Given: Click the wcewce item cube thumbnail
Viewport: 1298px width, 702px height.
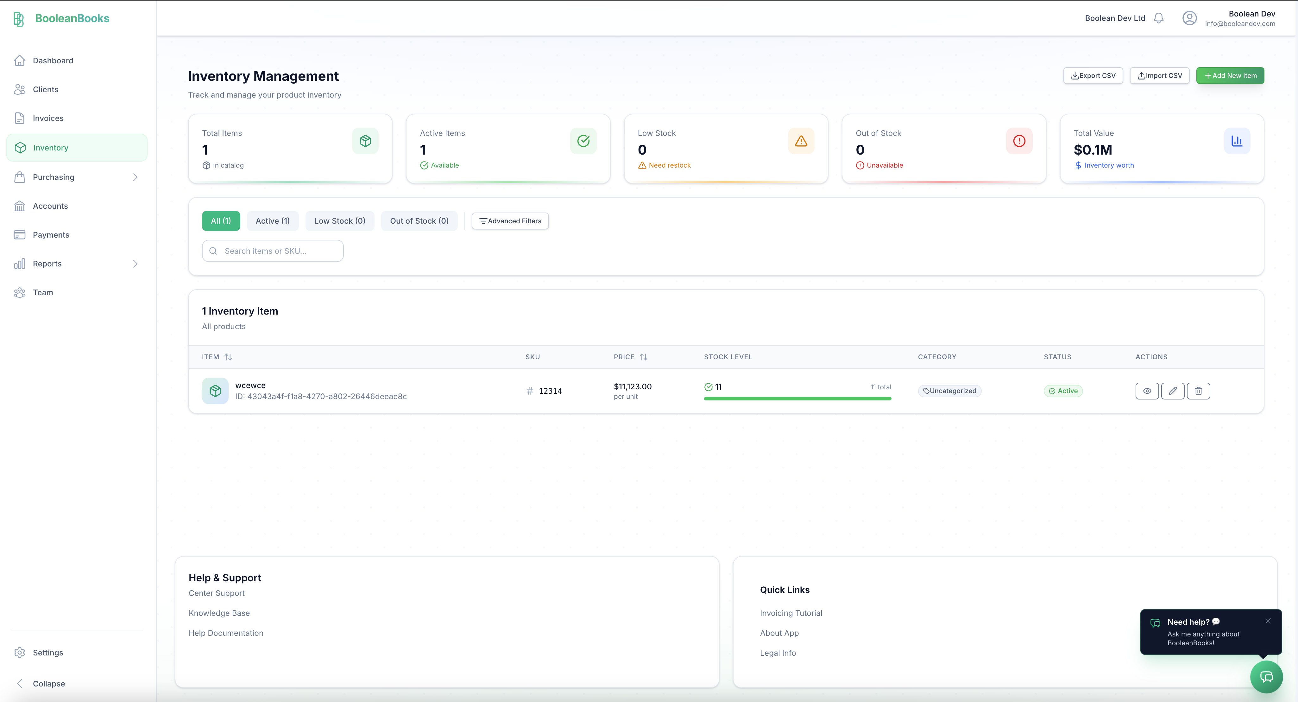Looking at the screenshot, I should [x=215, y=391].
